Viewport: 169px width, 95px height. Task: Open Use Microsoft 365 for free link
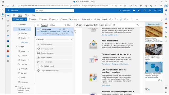(110, 35)
